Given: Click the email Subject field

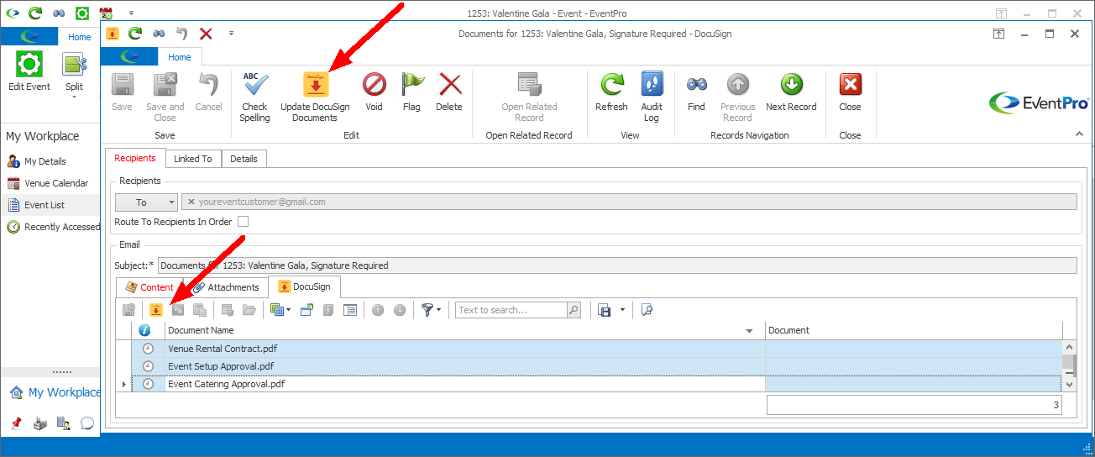Looking at the screenshot, I should coord(617,265).
